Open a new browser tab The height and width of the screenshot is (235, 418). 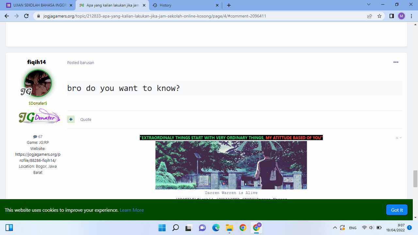pyautogui.click(x=229, y=5)
